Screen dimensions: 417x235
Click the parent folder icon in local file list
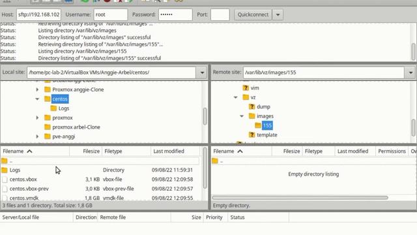point(5,161)
